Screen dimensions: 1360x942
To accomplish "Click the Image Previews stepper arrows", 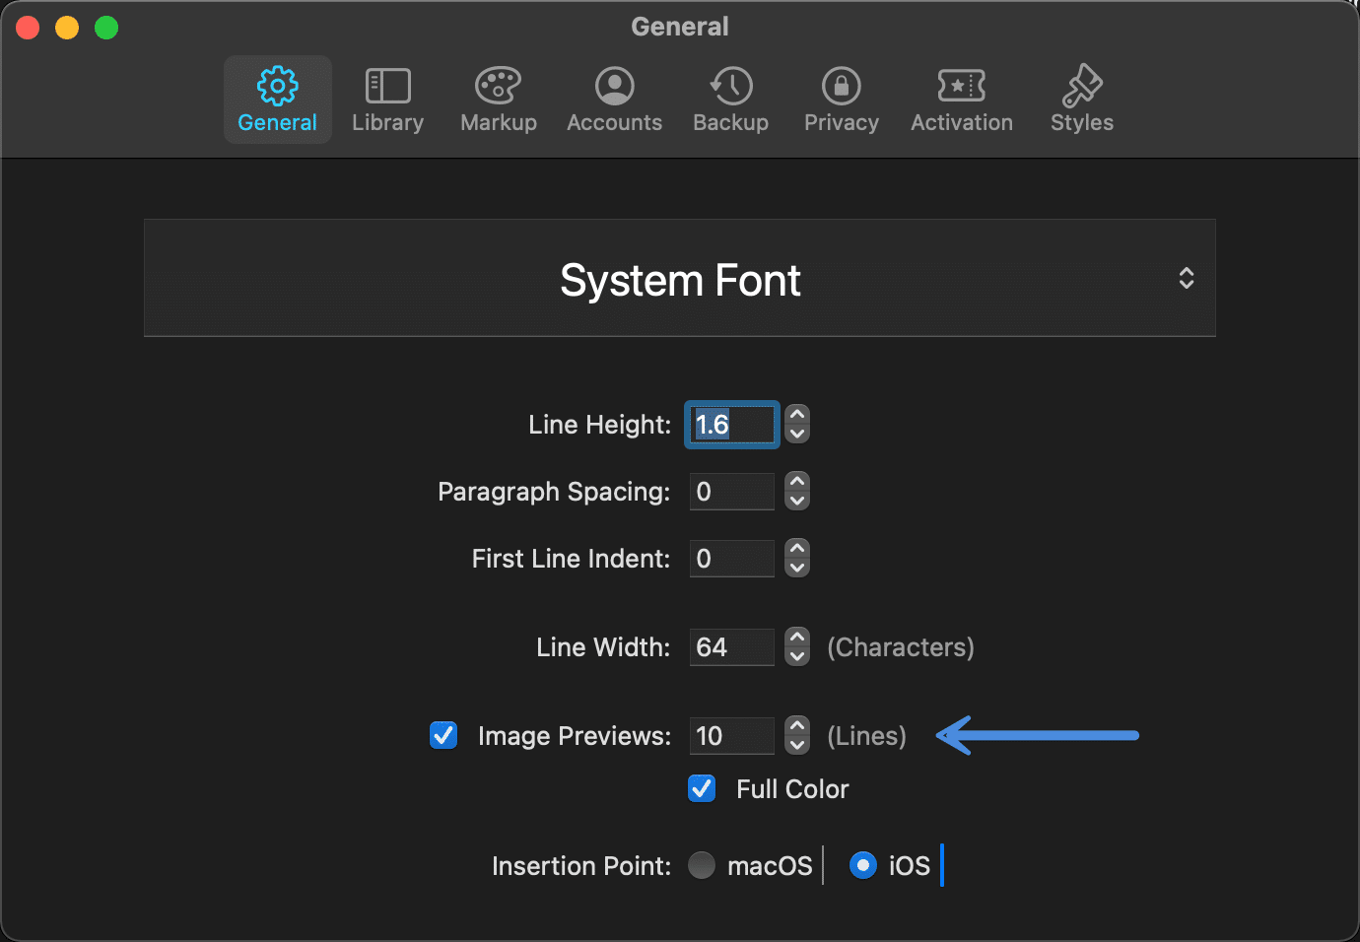I will [797, 735].
